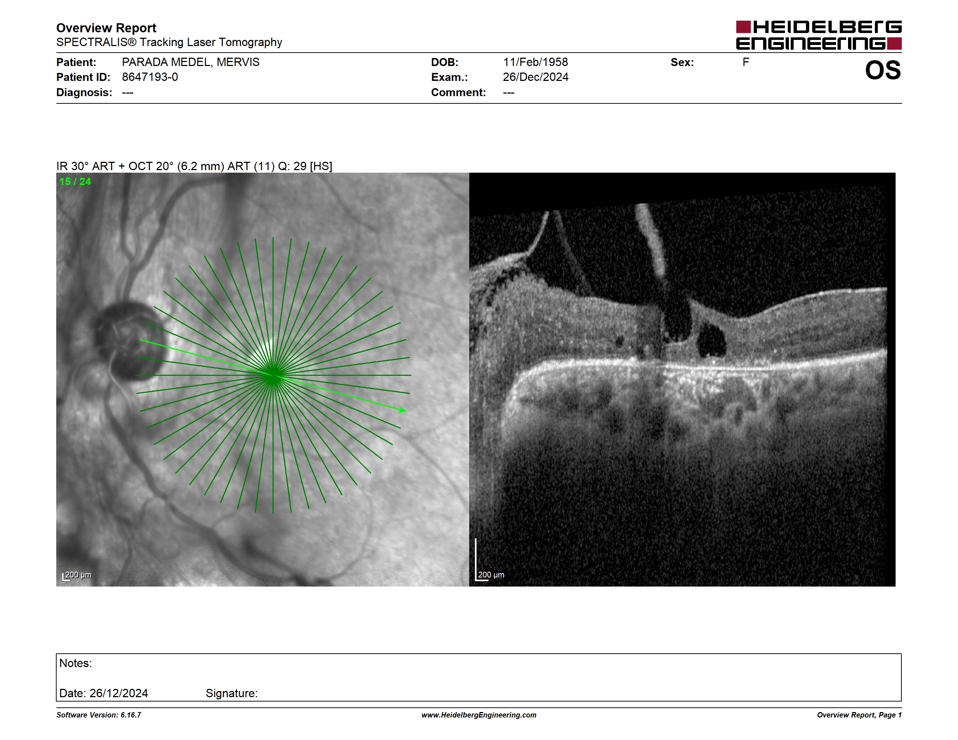The height and width of the screenshot is (740, 958).
Task: Click the 'Patient ID:' label
Action: 83,77
